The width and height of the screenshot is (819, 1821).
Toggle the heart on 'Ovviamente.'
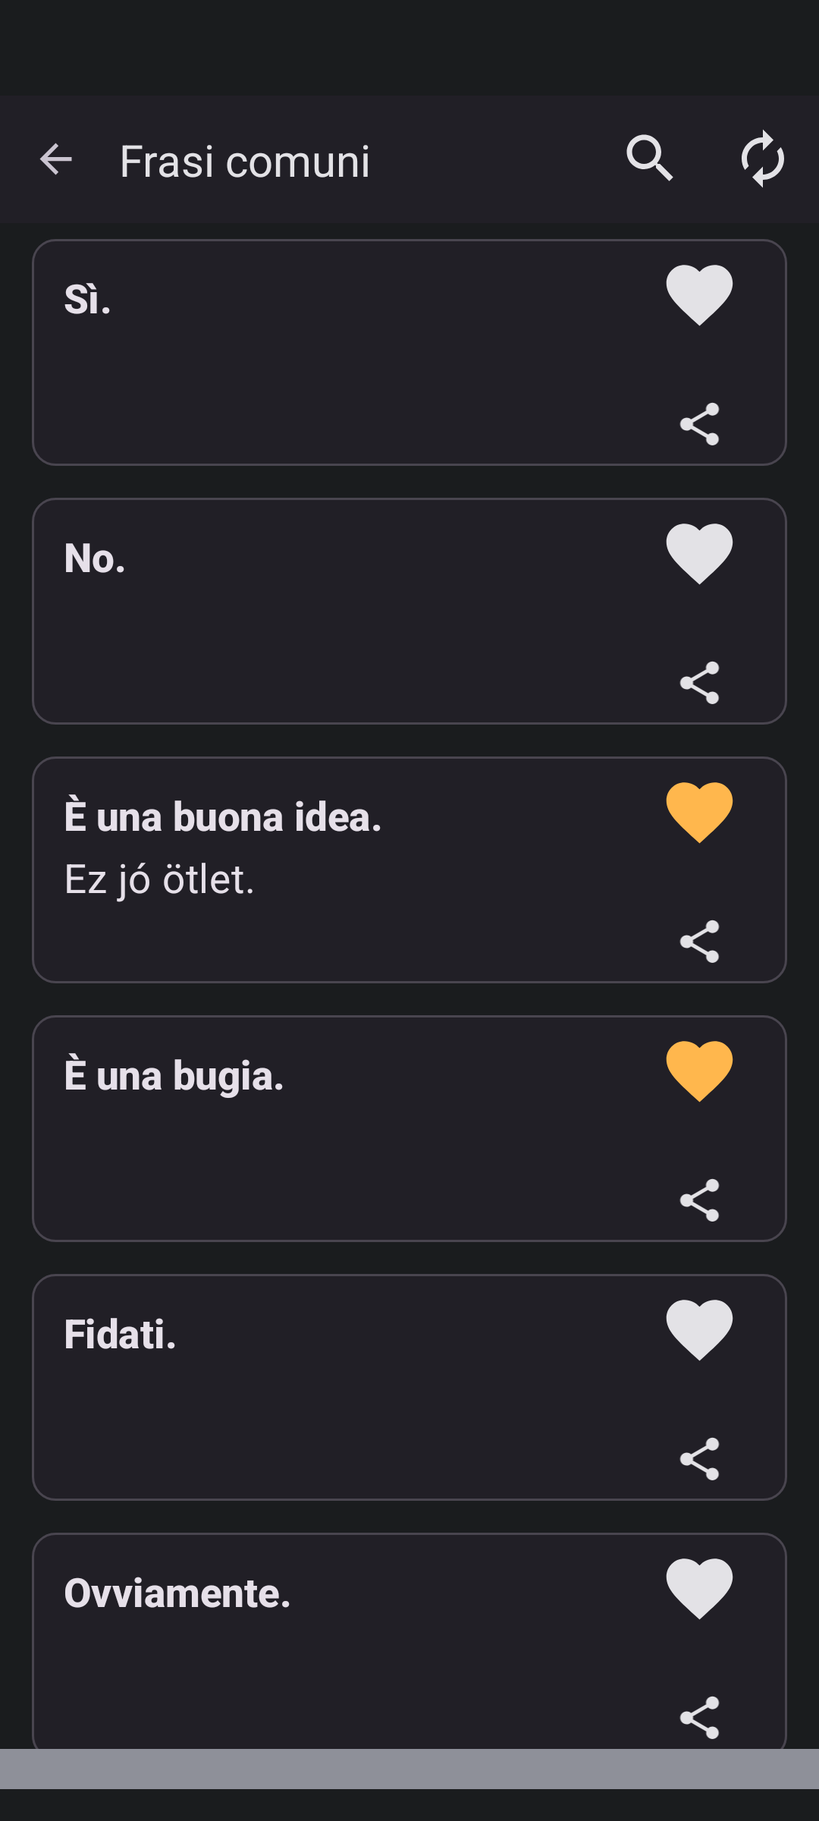pyautogui.click(x=699, y=1589)
